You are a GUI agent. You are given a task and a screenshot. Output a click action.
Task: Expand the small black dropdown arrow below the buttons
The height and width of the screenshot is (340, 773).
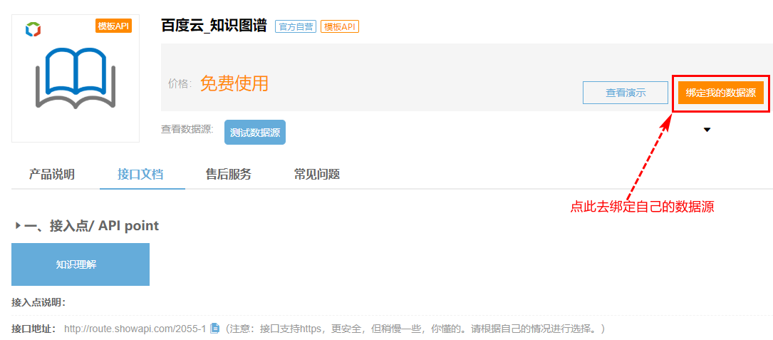pos(707,130)
